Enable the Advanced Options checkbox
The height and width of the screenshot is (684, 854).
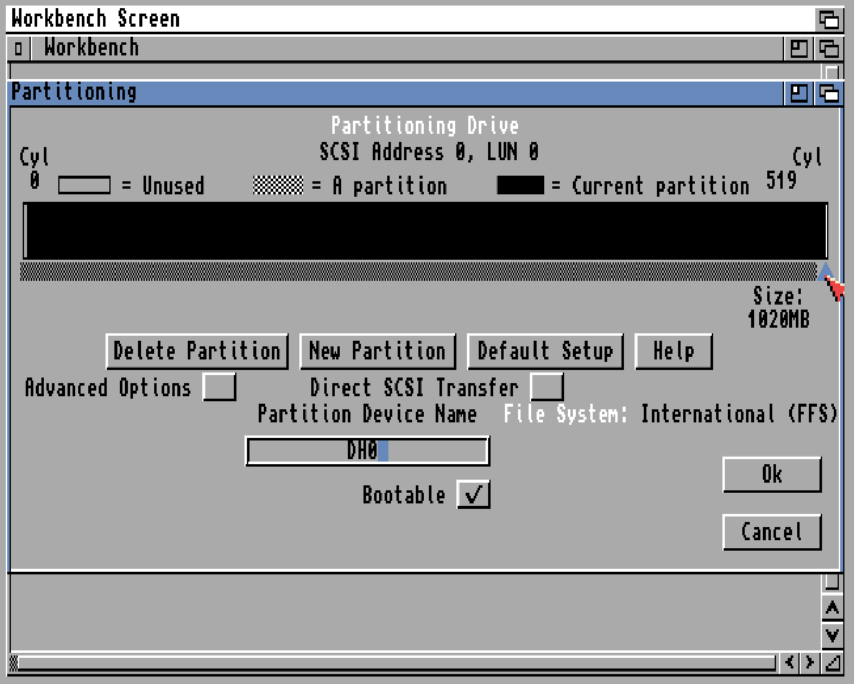tap(219, 387)
